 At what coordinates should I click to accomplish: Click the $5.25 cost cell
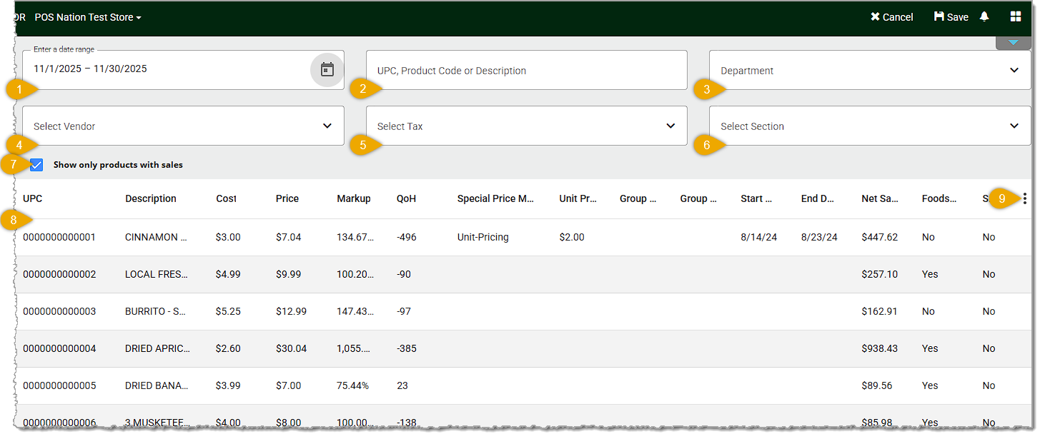click(227, 311)
